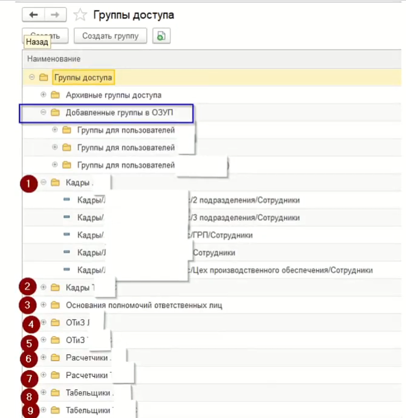Image resolution: width=406 pixels, height=418 pixels.
Task: Click the green document icon in the toolbar
Action: [x=161, y=36]
